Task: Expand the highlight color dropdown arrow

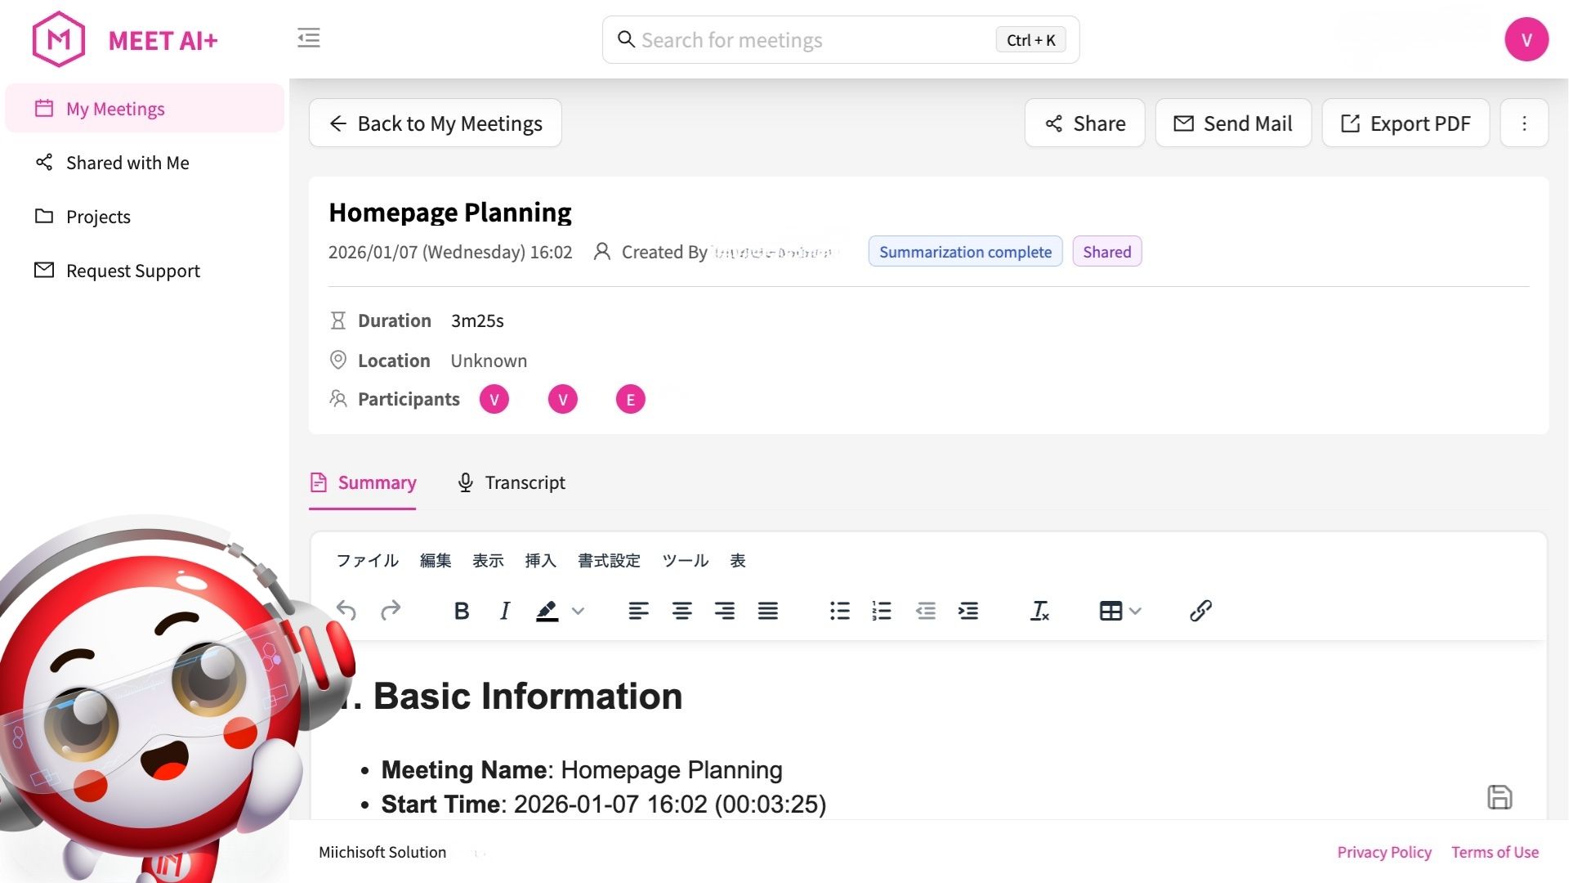Action: (x=579, y=611)
